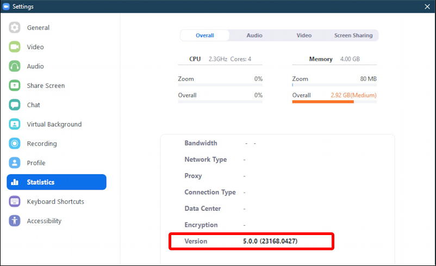Open Profile settings label
Viewport: 436px width, 266px height.
click(36, 163)
